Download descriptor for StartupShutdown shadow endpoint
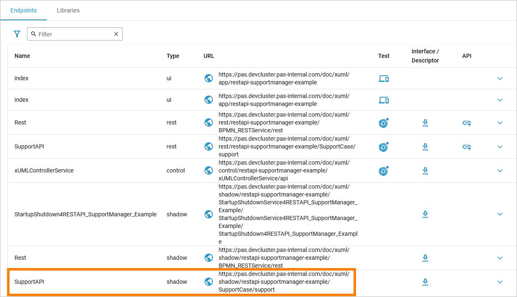517x297 pixels. click(425, 214)
